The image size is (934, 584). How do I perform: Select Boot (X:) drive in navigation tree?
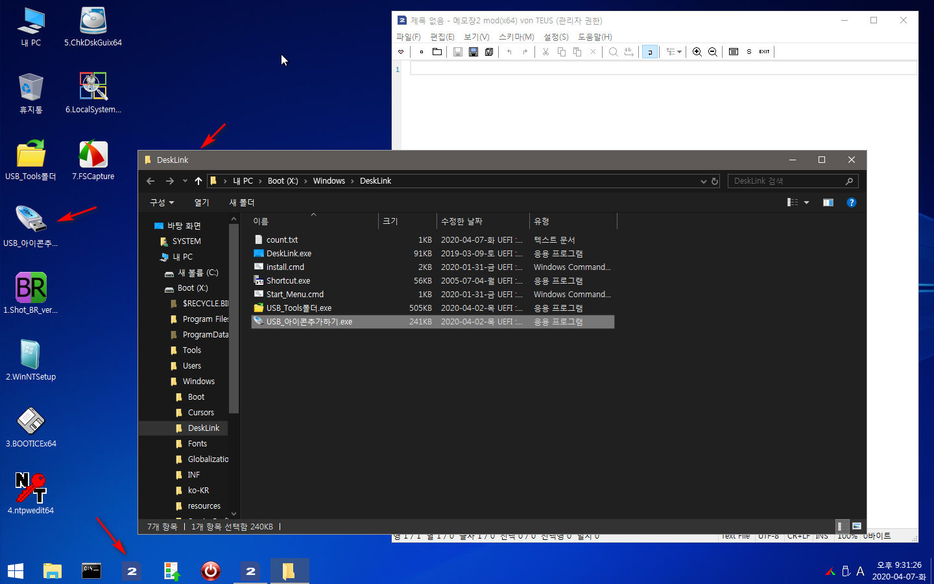(x=193, y=288)
